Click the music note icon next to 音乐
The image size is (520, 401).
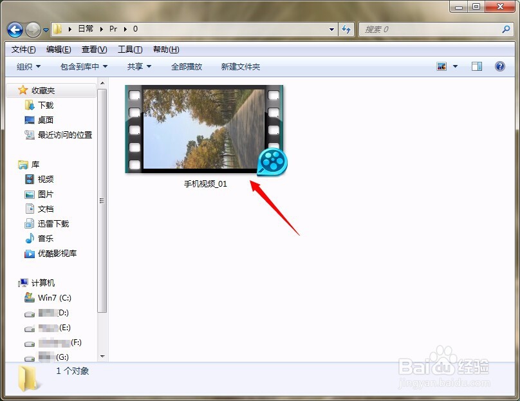pos(30,238)
